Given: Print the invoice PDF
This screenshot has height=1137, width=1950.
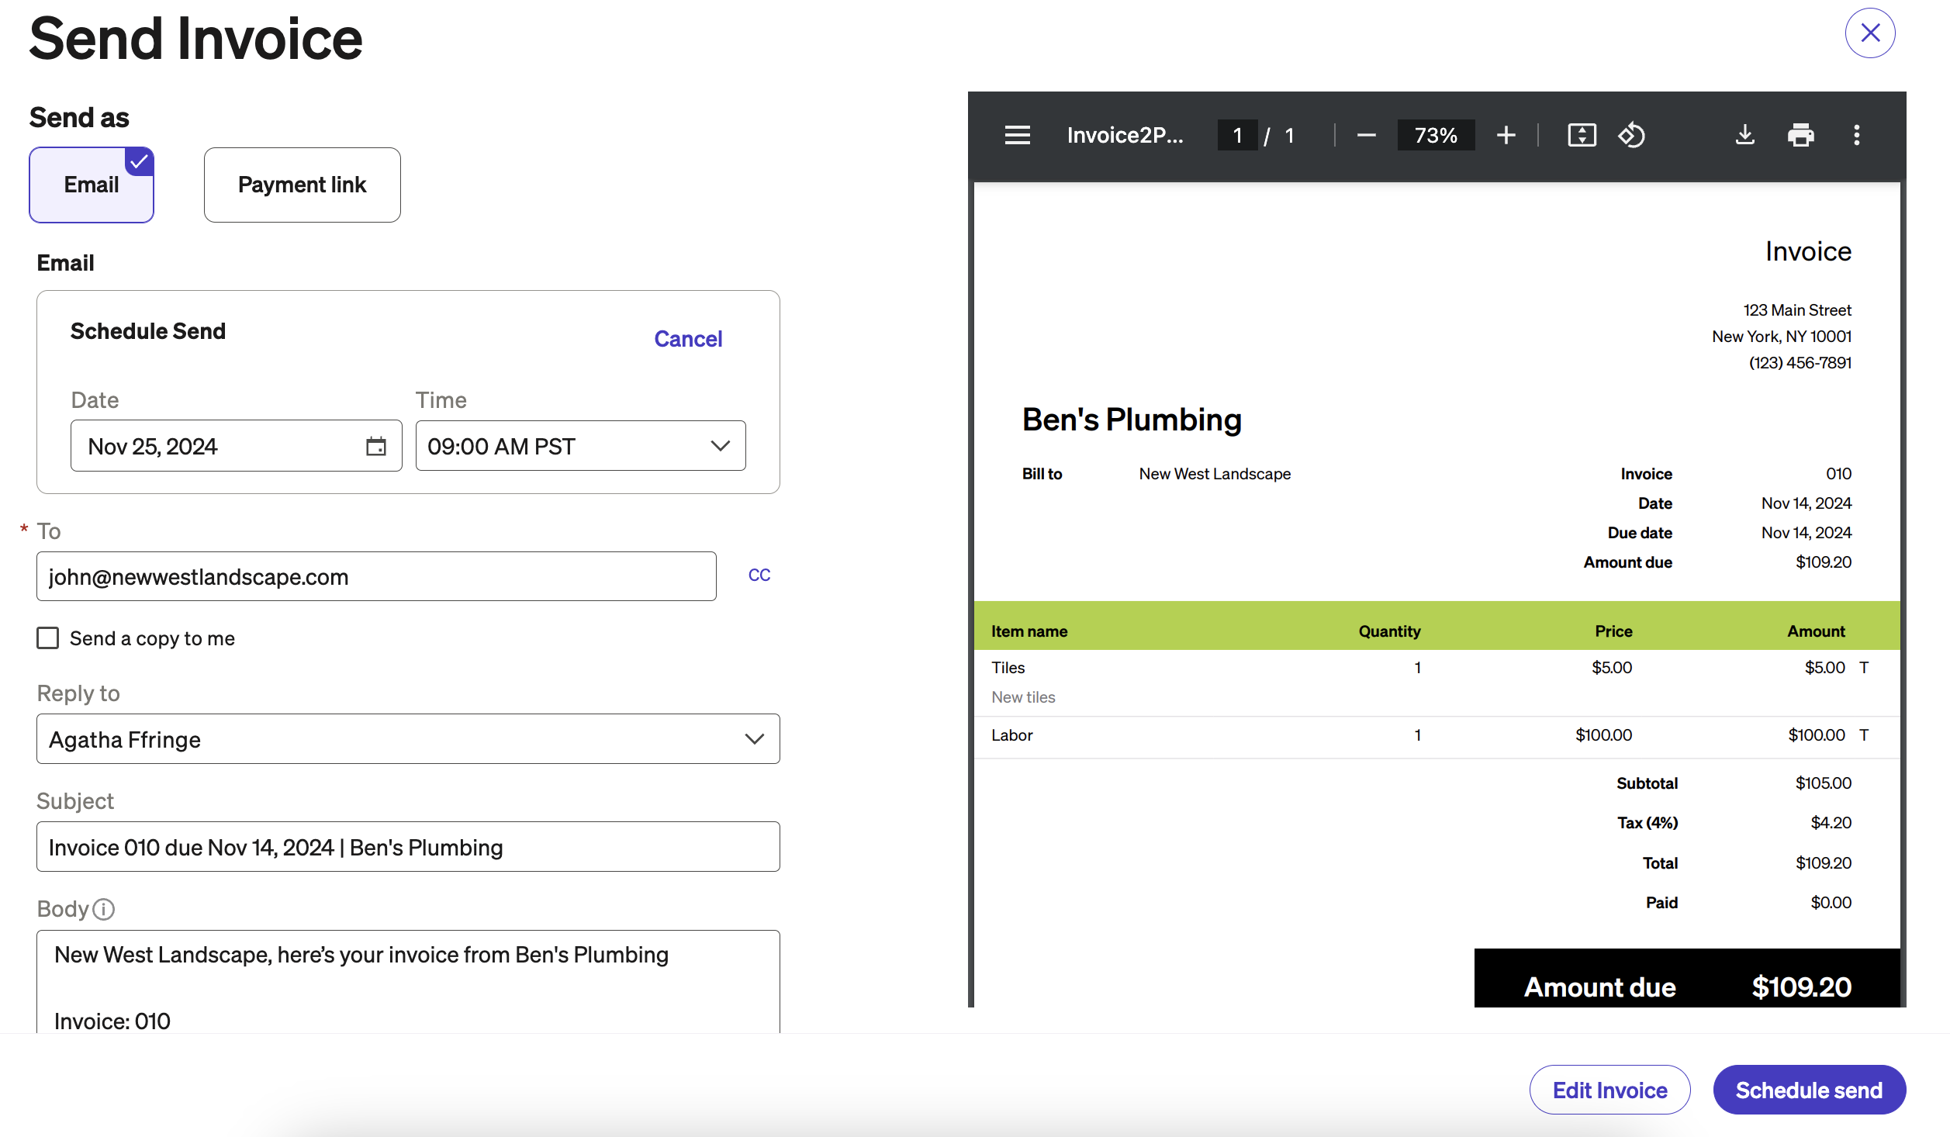Looking at the screenshot, I should tap(1800, 135).
